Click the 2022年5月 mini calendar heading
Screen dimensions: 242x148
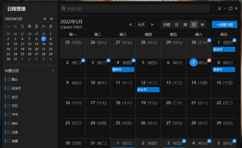pyautogui.click(x=13, y=19)
